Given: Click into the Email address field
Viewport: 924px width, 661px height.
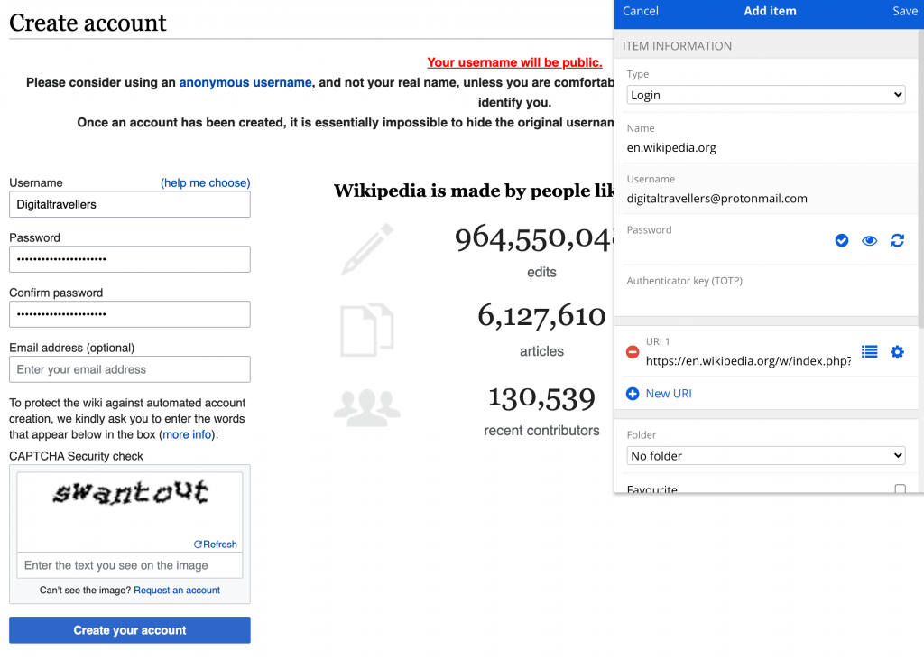Looking at the screenshot, I should (x=130, y=369).
